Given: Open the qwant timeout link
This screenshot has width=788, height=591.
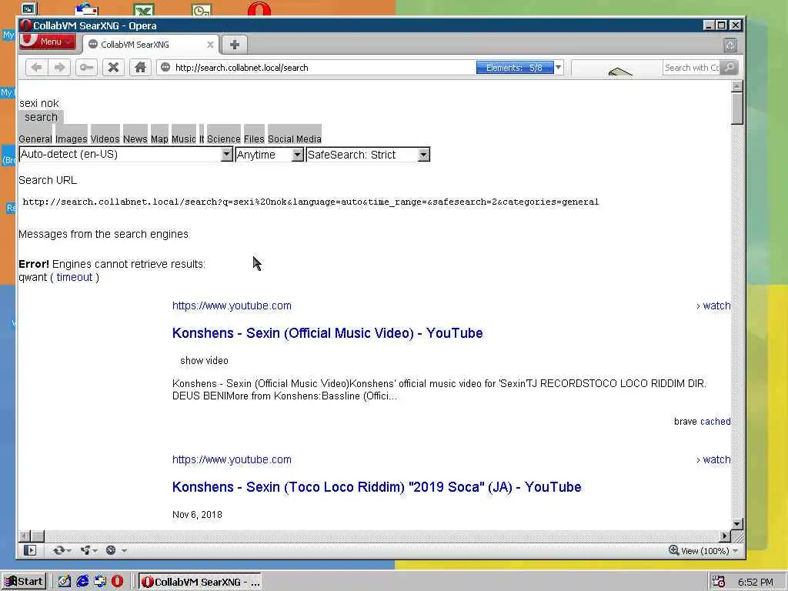Looking at the screenshot, I should (75, 277).
